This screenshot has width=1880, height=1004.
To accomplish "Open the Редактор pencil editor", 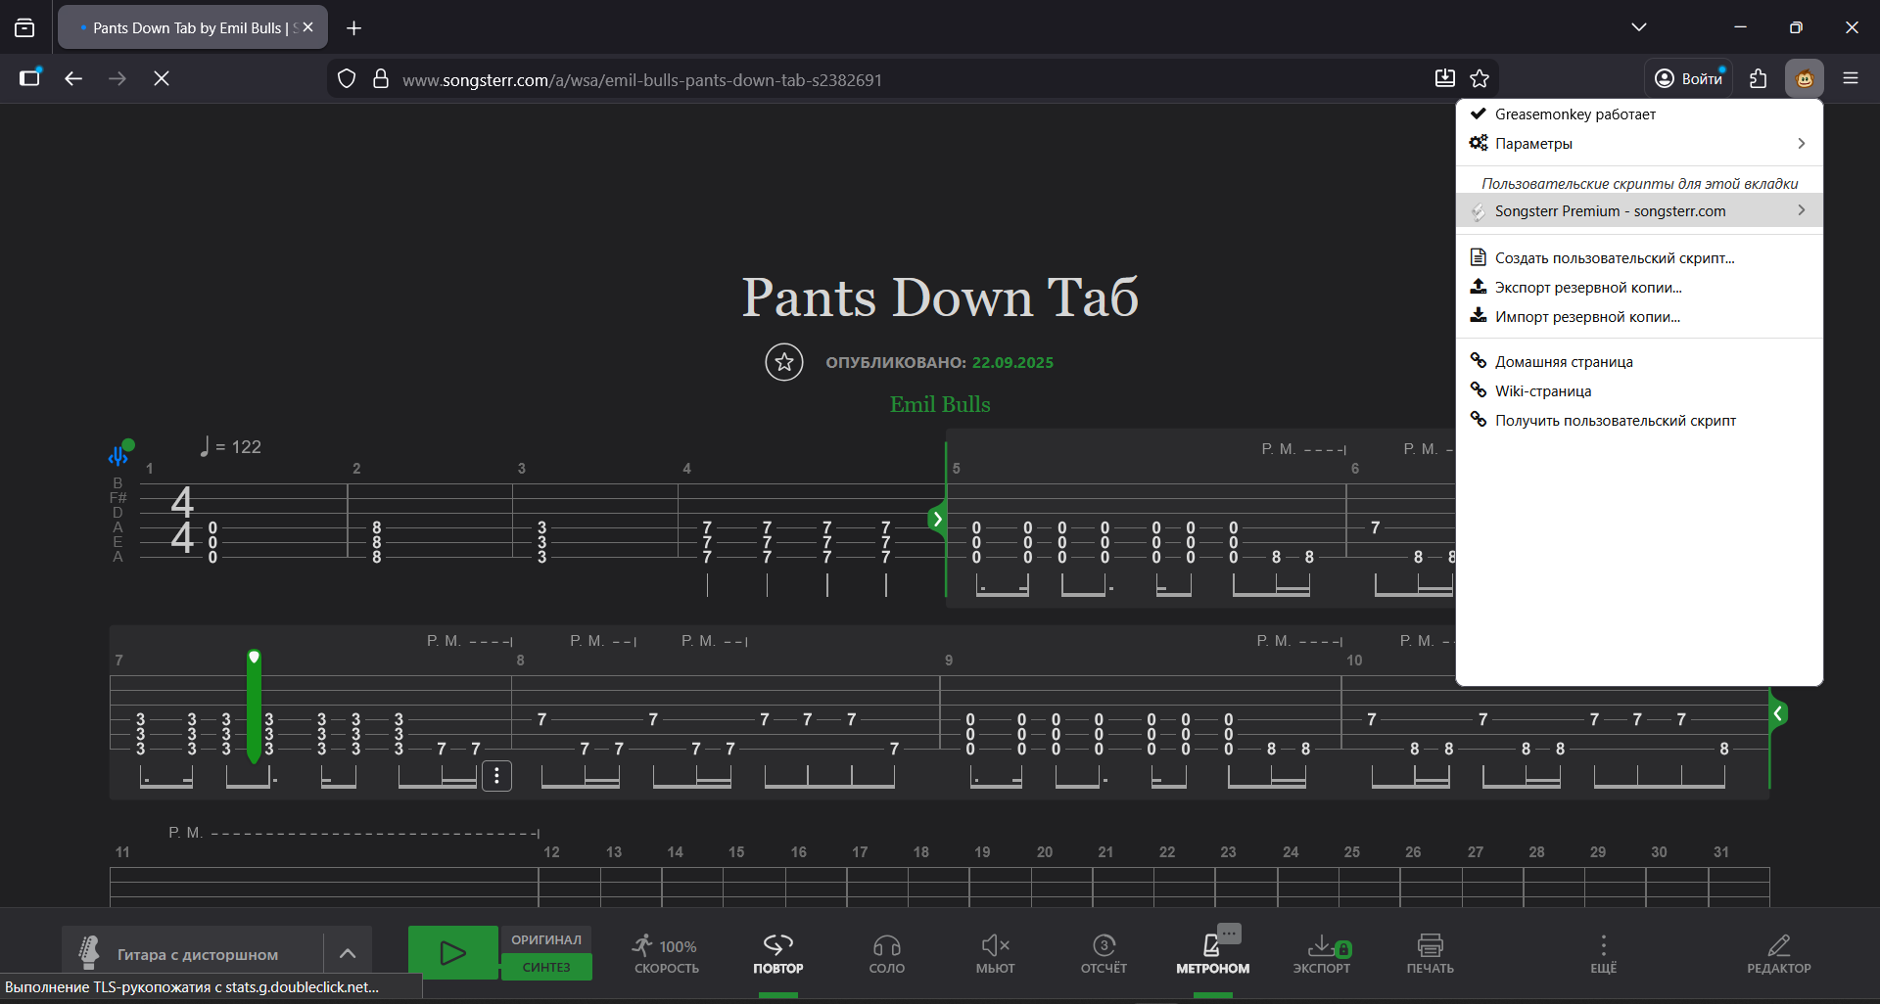I will [x=1779, y=954].
